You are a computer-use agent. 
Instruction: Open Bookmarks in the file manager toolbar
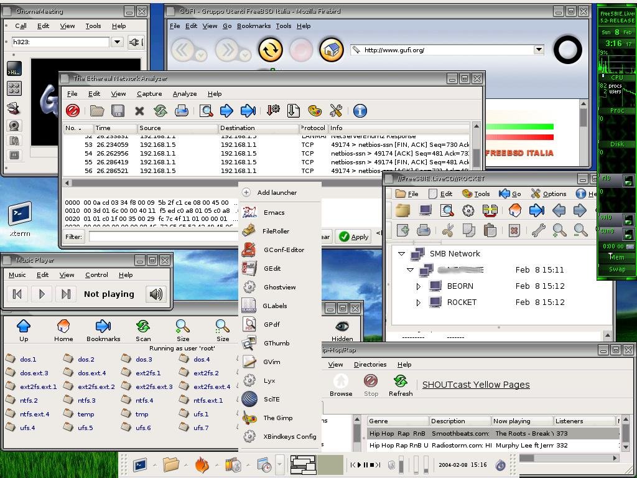click(103, 330)
